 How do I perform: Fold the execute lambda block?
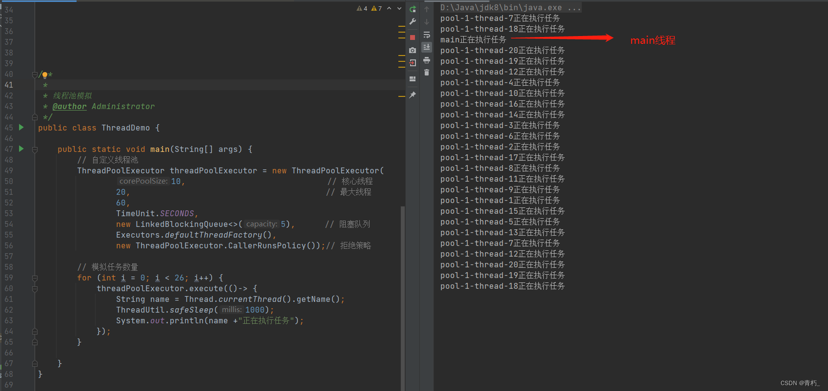pyautogui.click(x=35, y=289)
